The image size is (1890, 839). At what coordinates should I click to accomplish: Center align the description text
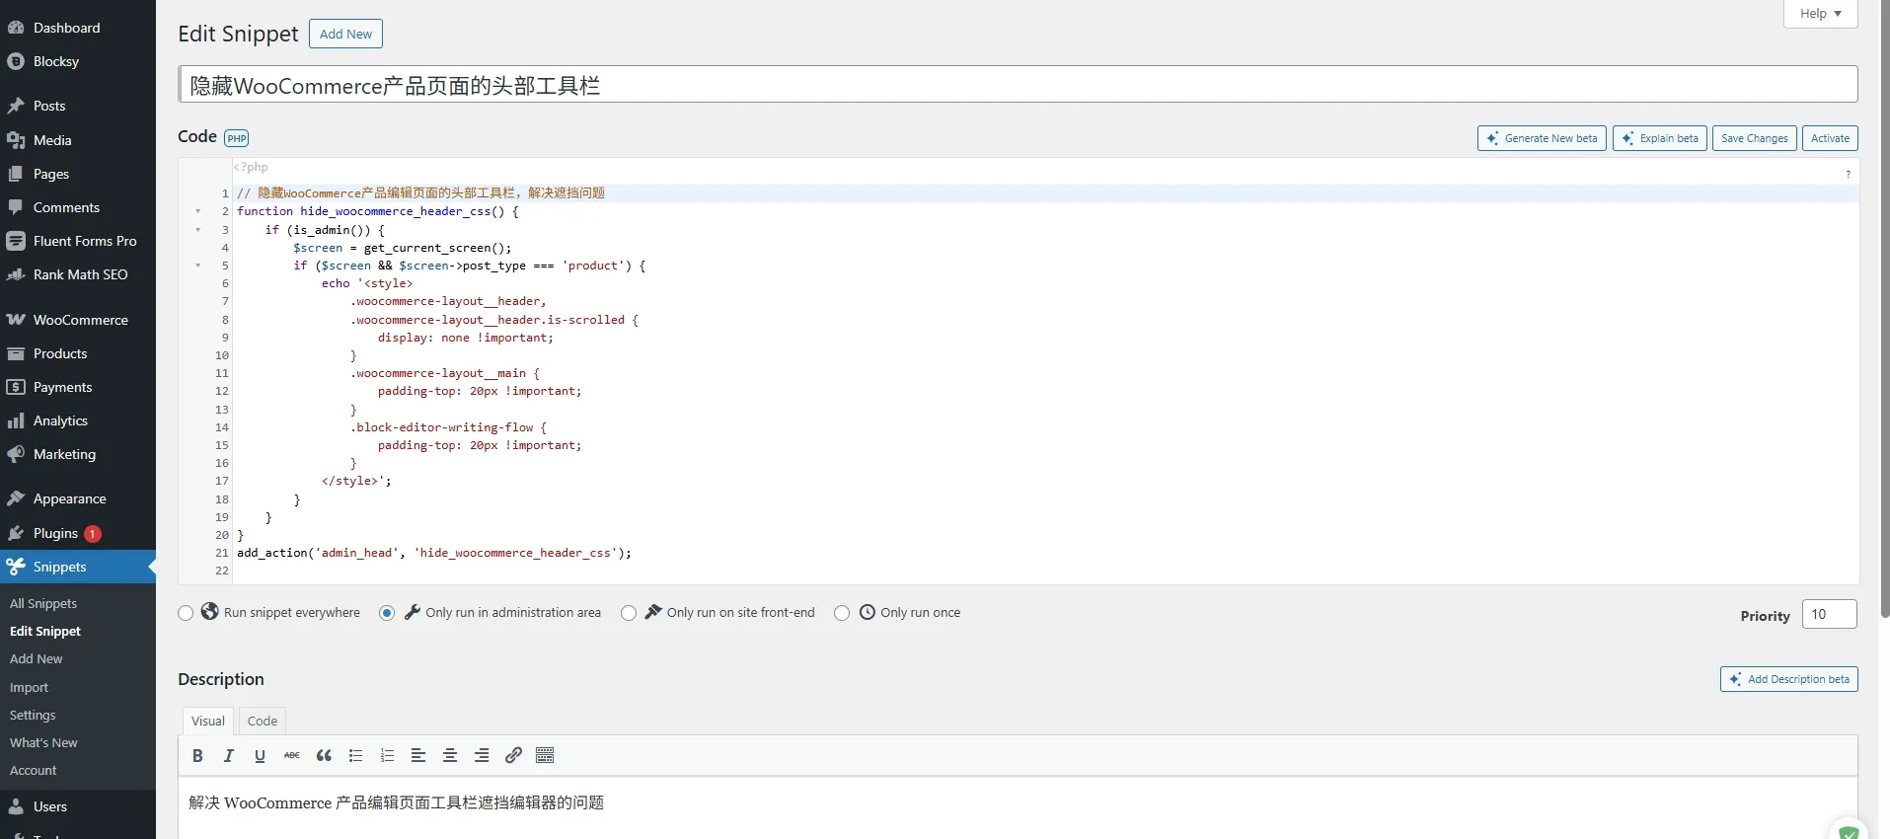(450, 756)
